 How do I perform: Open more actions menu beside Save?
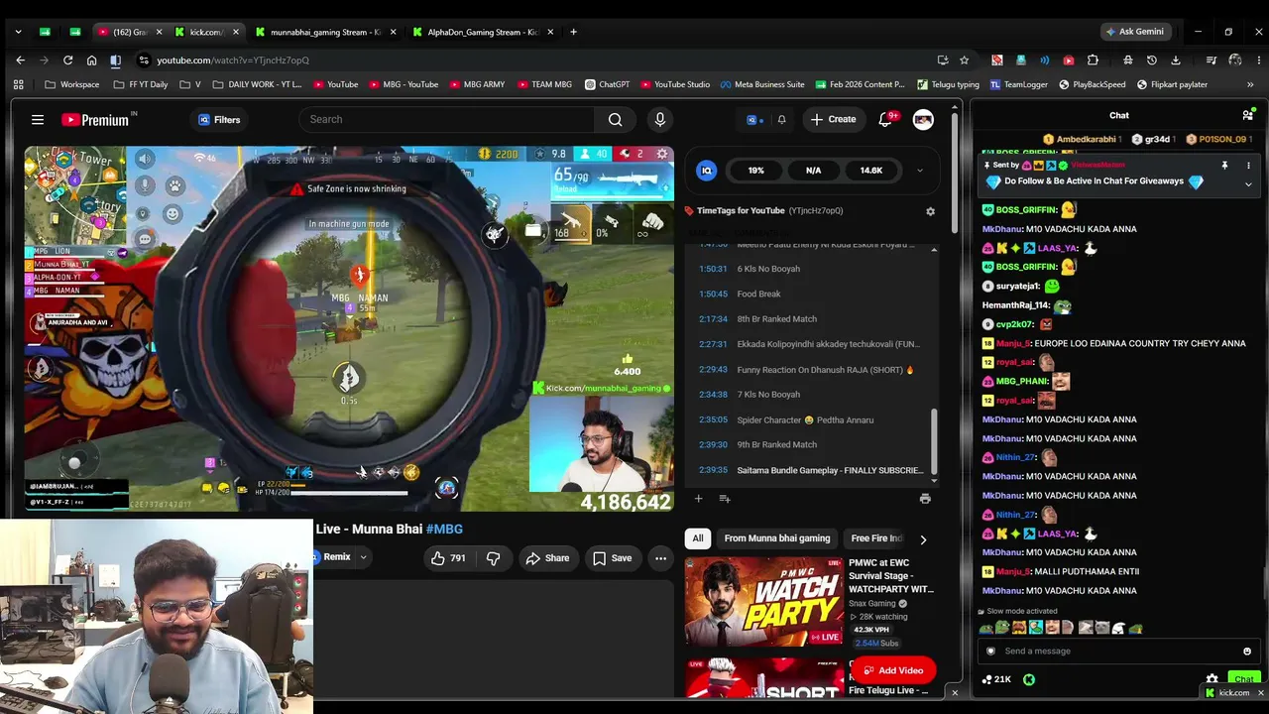tap(660, 558)
